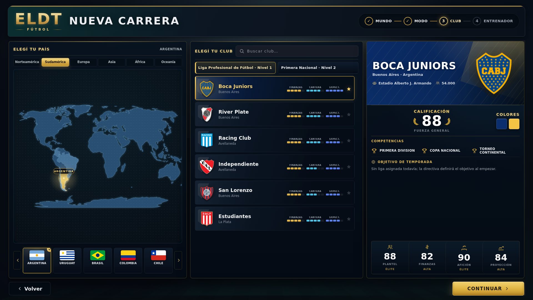Click the Afición crowd icon
This screenshot has width=533, height=300.
tap(464, 248)
